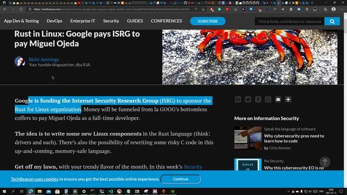Open the red crab hero image

coord(249,57)
